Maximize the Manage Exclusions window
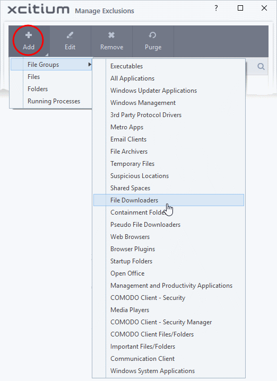 (240, 8)
